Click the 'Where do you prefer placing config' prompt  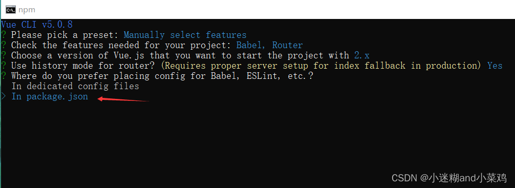[162, 76]
